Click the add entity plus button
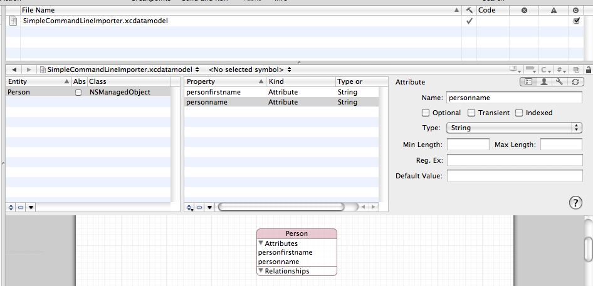The height and width of the screenshot is (286, 593). pos(11,207)
